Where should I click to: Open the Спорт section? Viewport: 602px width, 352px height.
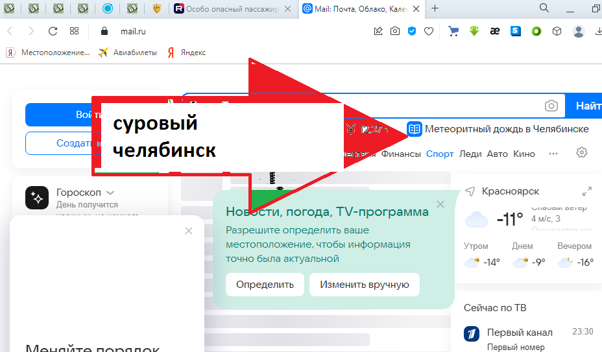click(440, 154)
